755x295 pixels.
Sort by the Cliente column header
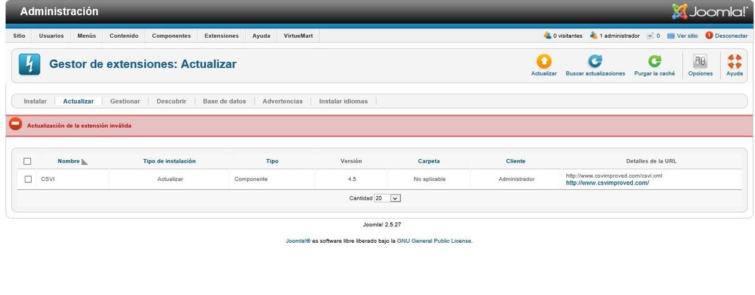515,161
